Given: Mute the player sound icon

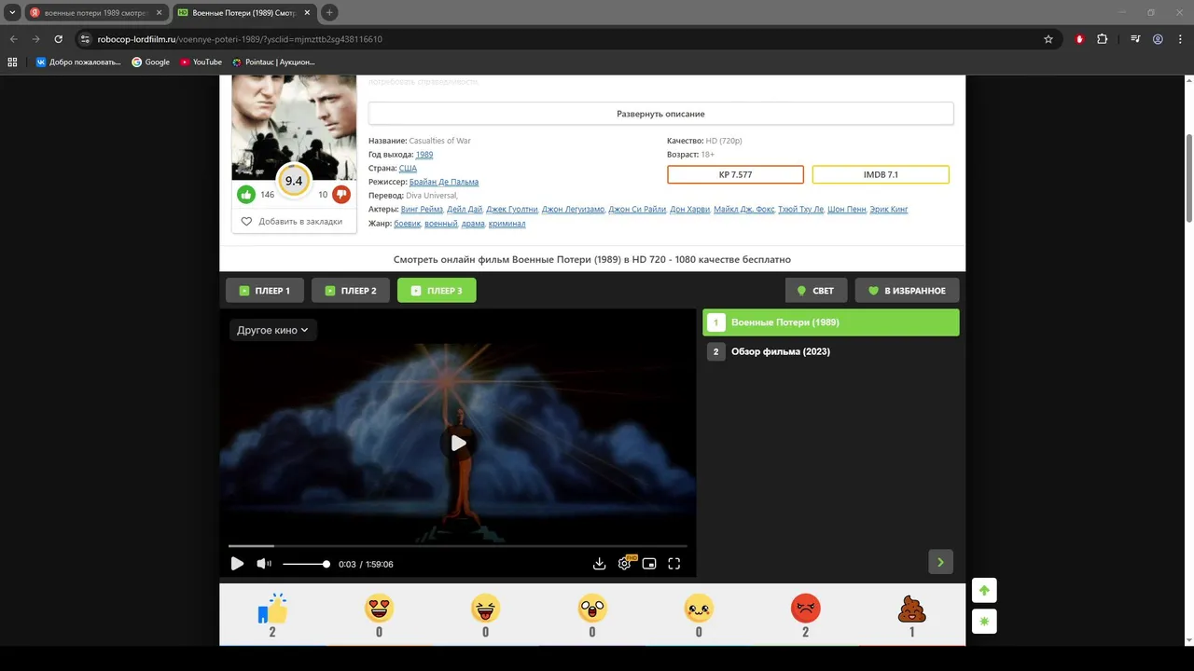Looking at the screenshot, I should click(264, 564).
